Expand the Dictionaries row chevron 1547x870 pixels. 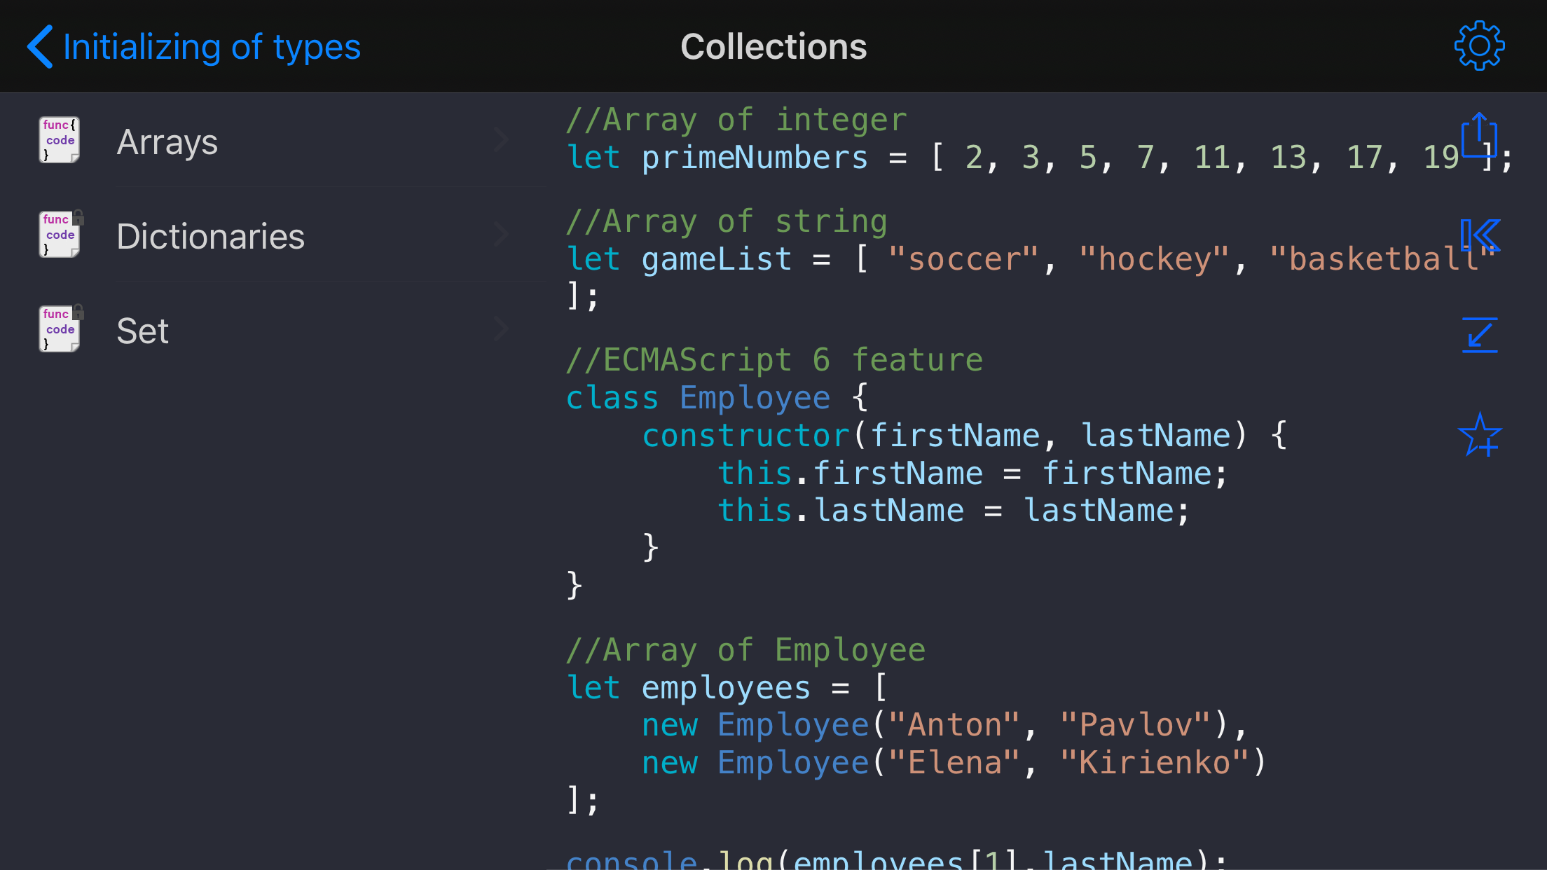point(500,235)
